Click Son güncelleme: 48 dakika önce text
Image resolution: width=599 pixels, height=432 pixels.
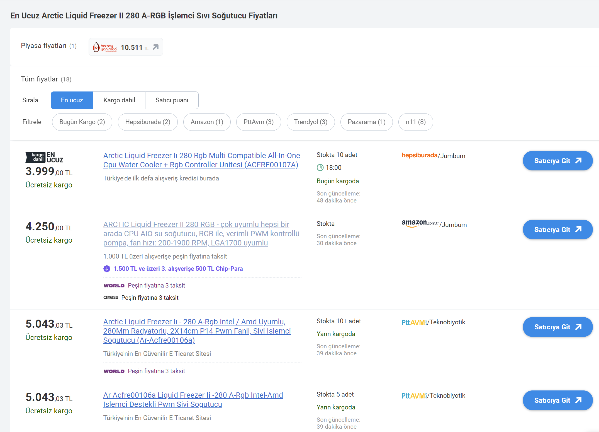point(339,197)
